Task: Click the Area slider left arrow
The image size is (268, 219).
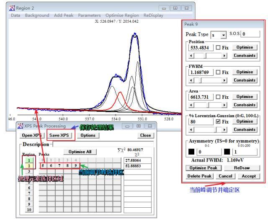Action: click(191, 105)
